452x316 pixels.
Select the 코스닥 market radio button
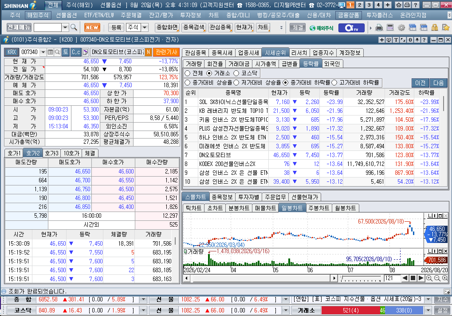click(x=236, y=73)
